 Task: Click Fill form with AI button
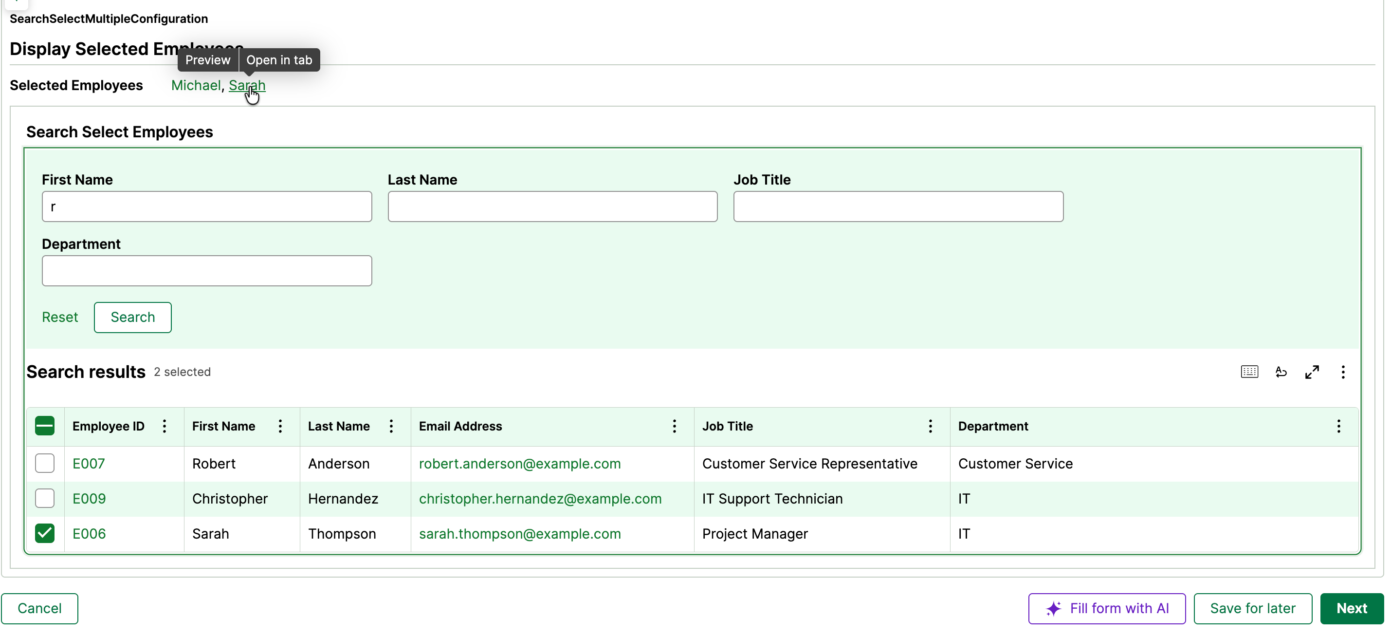(1106, 608)
